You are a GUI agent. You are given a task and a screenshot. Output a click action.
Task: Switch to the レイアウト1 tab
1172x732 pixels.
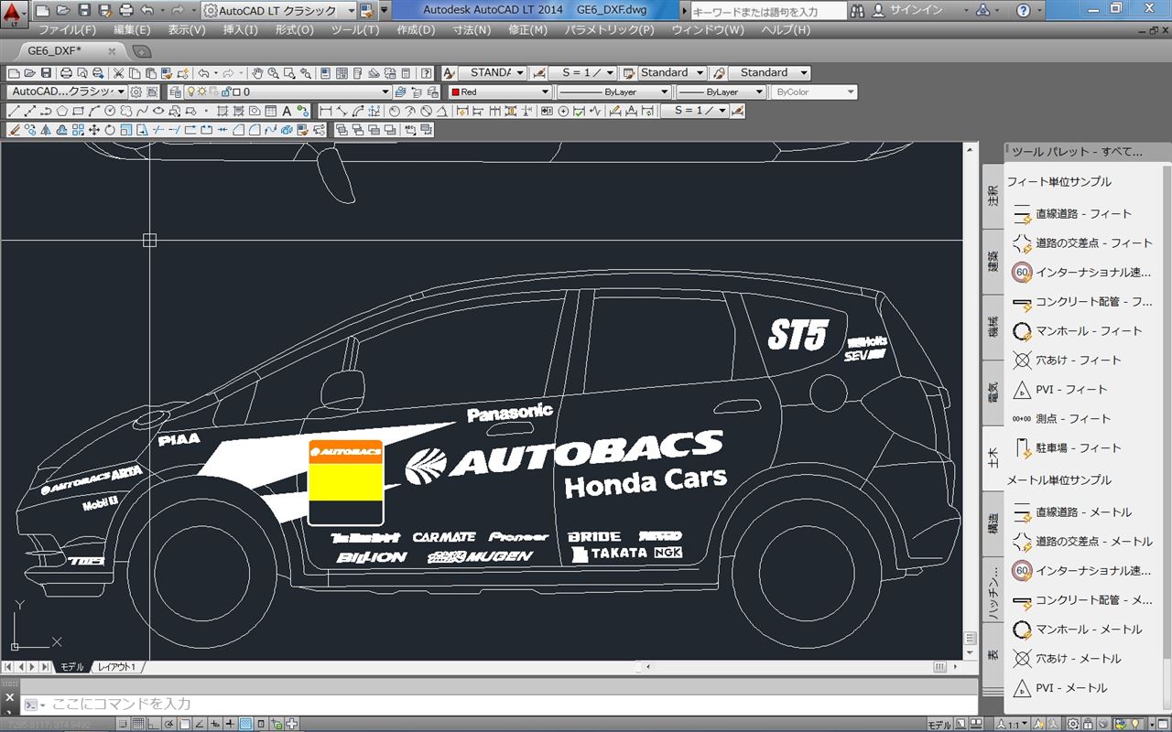tap(117, 667)
